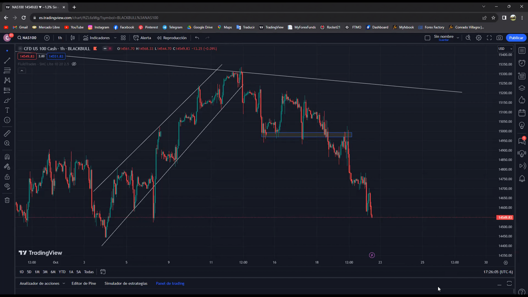Click the blue Publicar button
The height and width of the screenshot is (297, 528).
[x=516, y=38]
